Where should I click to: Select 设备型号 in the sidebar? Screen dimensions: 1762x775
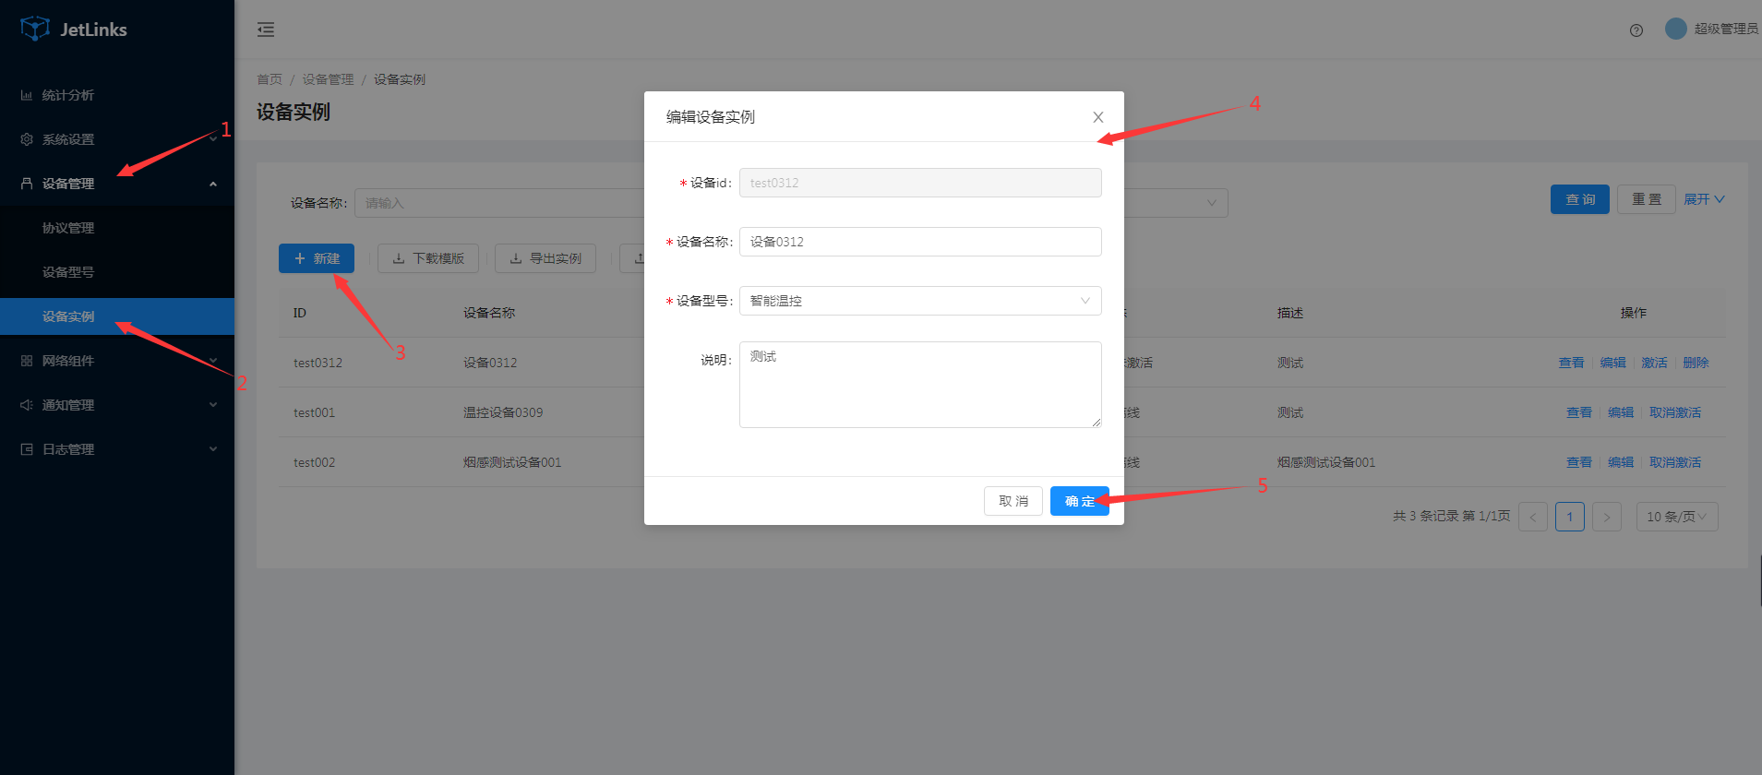tap(67, 272)
